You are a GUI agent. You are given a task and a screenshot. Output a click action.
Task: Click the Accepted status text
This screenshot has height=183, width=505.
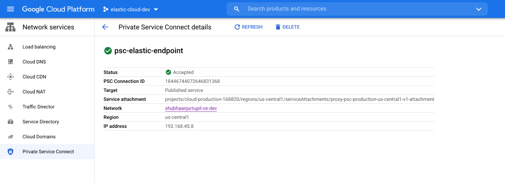183,72
